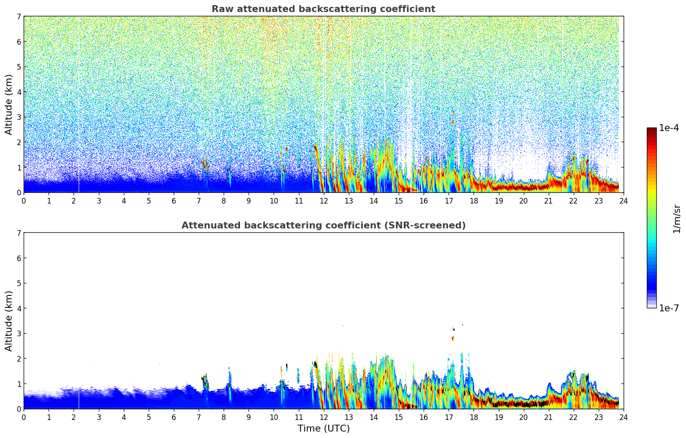Image resolution: width=686 pixels, height=438 pixels.
Task: Click time tick "12" under the raw plot
Action: pyautogui.click(x=323, y=201)
